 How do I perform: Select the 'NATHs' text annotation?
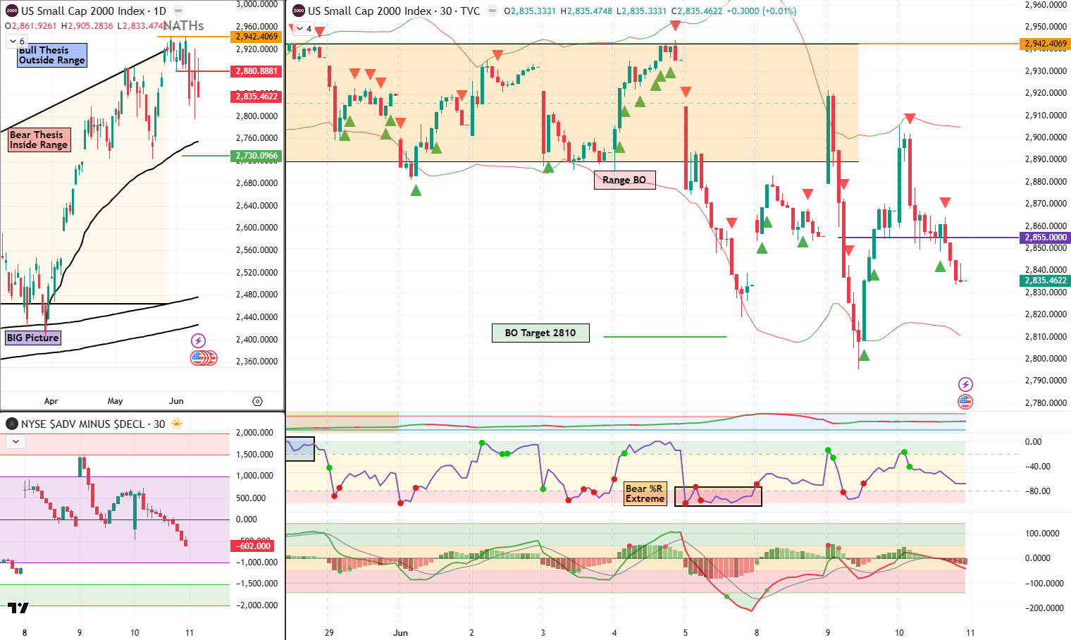point(183,26)
